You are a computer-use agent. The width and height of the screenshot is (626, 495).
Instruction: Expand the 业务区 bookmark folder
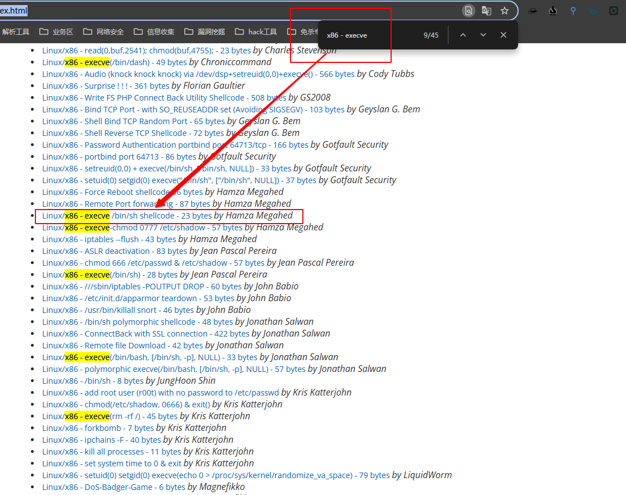pos(56,32)
